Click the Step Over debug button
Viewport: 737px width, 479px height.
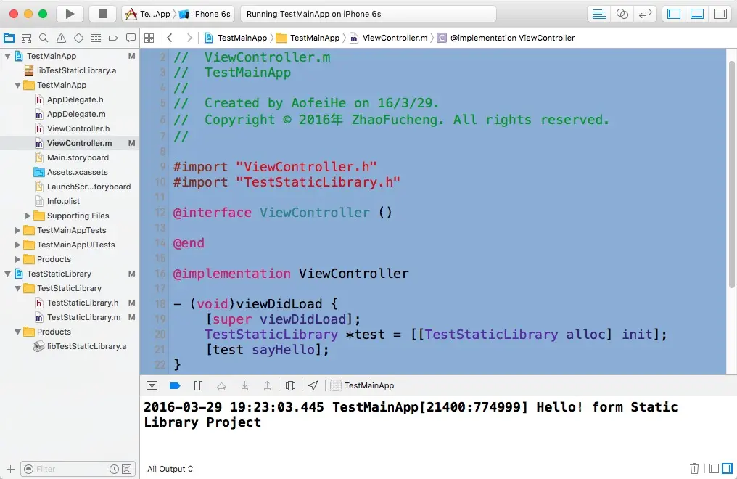(221, 386)
